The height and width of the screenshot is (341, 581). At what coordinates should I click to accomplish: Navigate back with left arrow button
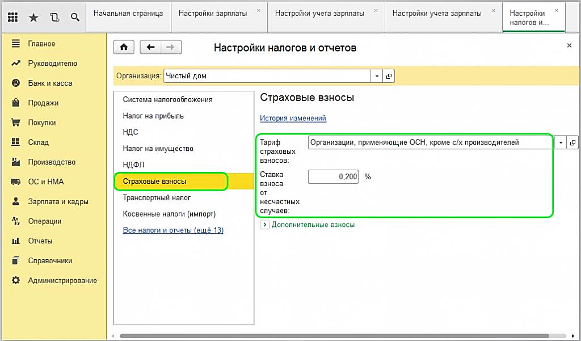coord(150,47)
